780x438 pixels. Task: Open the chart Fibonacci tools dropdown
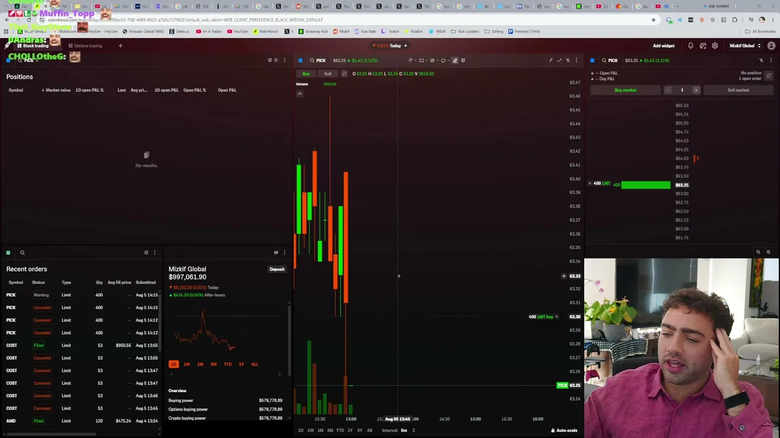pos(434,60)
